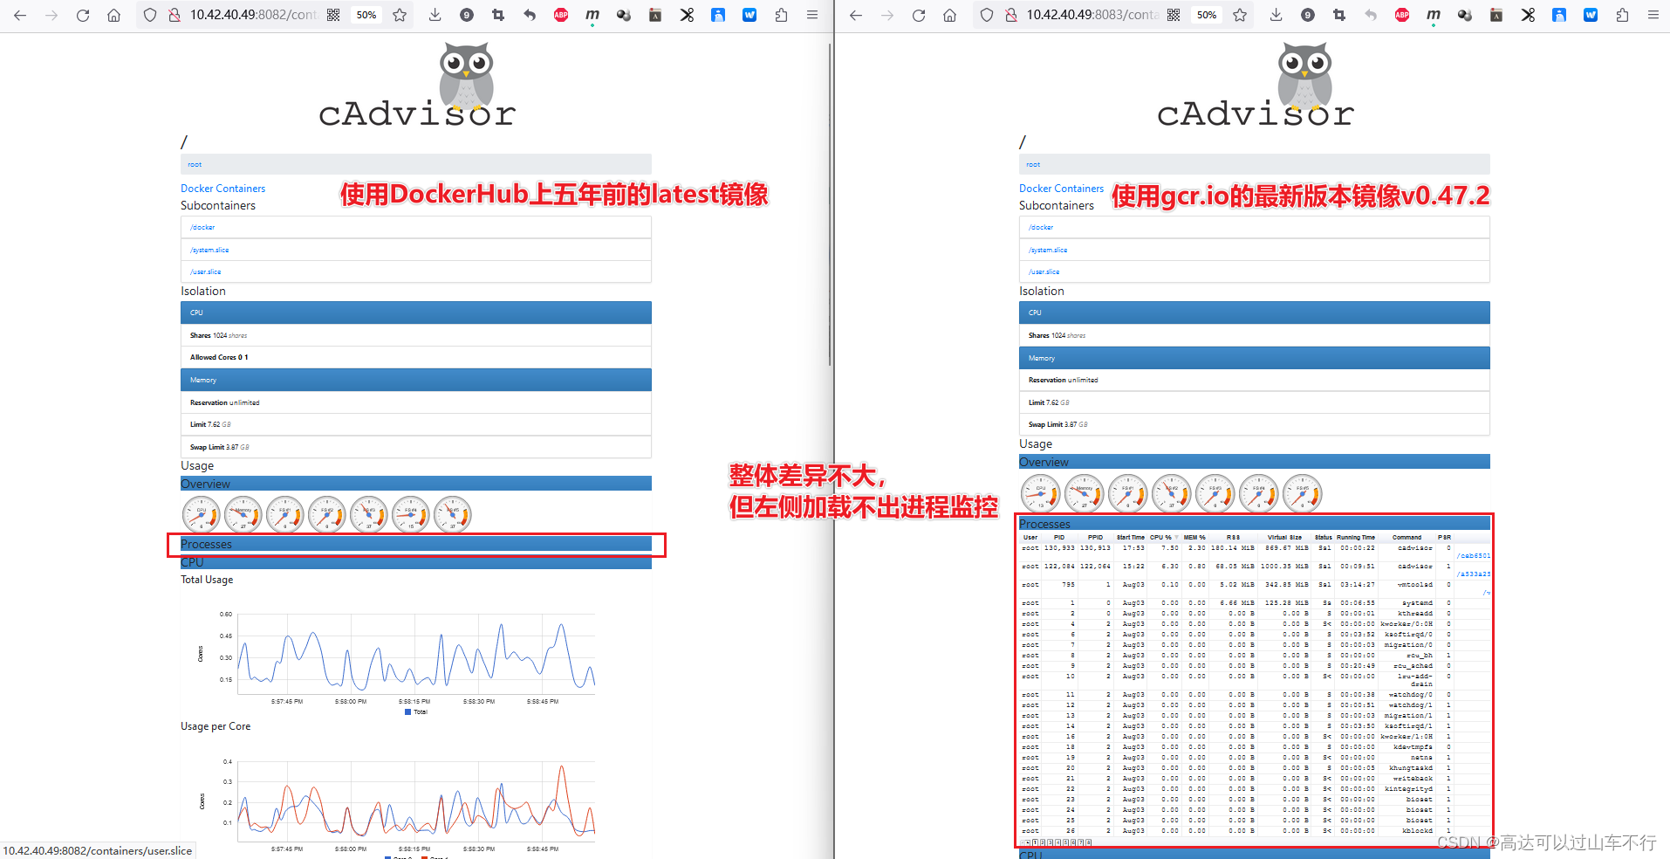Select the screenshot crop extension icon

[498, 15]
